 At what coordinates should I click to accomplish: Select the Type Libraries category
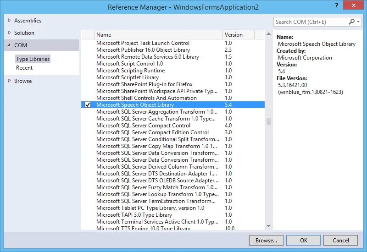pyautogui.click(x=33, y=59)
